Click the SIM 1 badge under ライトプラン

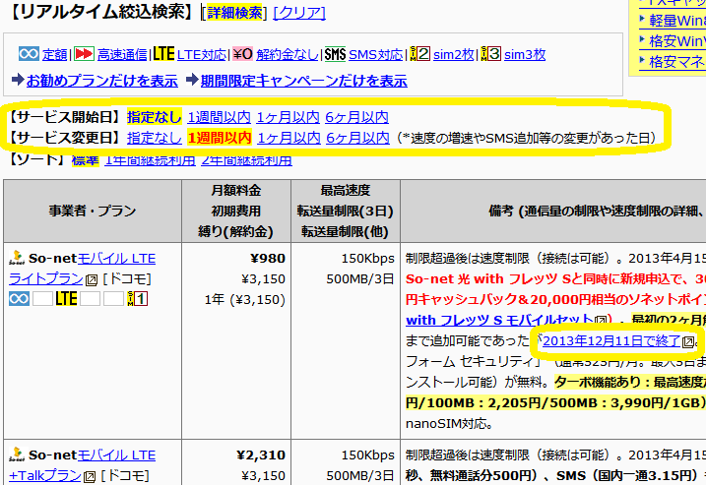137,299
